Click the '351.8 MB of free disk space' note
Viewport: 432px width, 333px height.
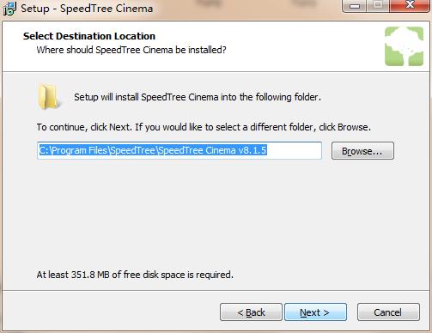[135, 275]
